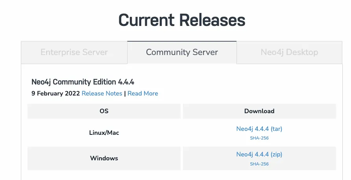Click the Download column header
351x180 pixels.
click(259, 111)
